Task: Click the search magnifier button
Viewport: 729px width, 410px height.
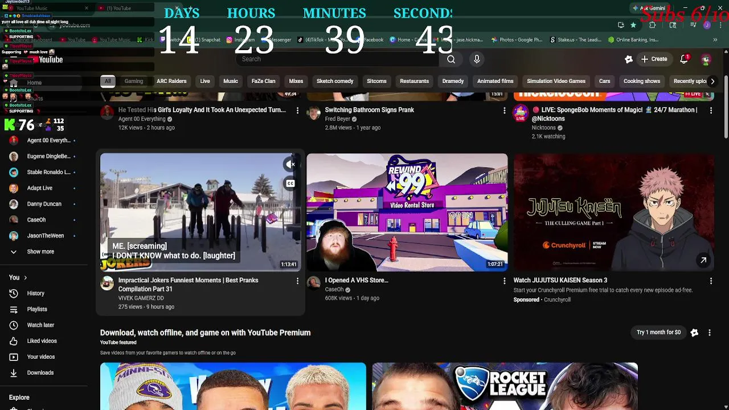Action: pos(450,59)
